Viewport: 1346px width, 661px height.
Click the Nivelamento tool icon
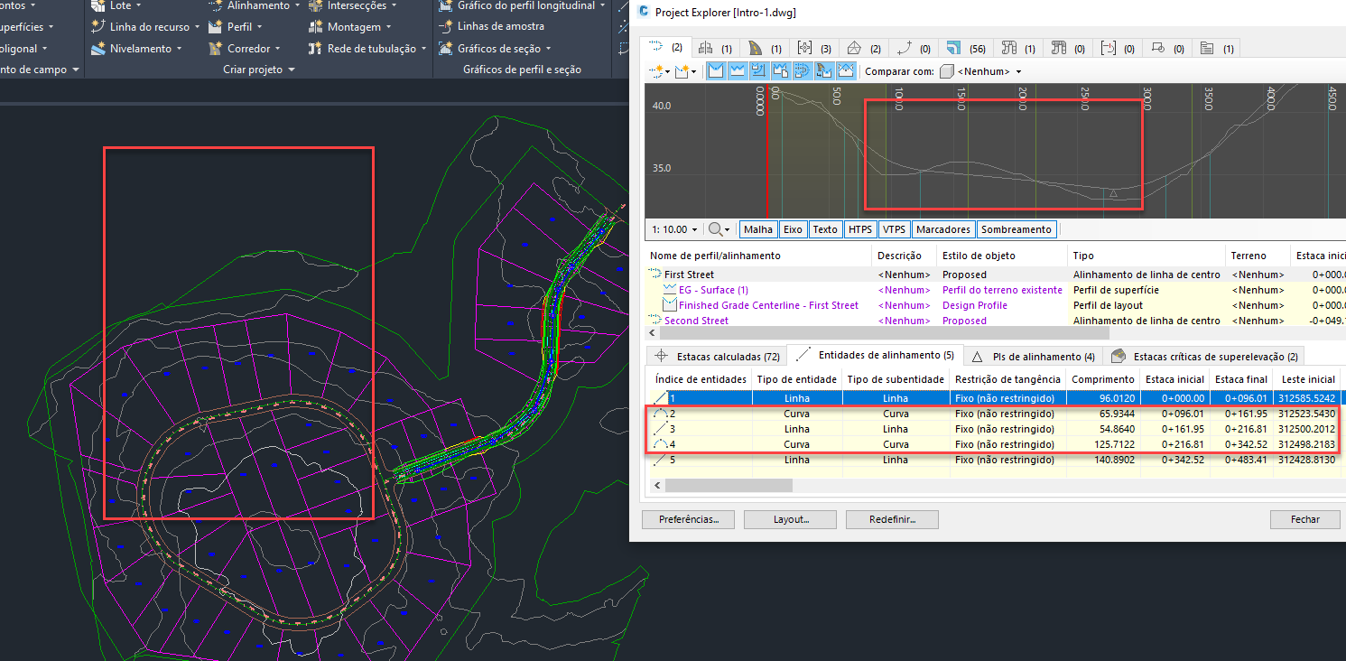97,49
